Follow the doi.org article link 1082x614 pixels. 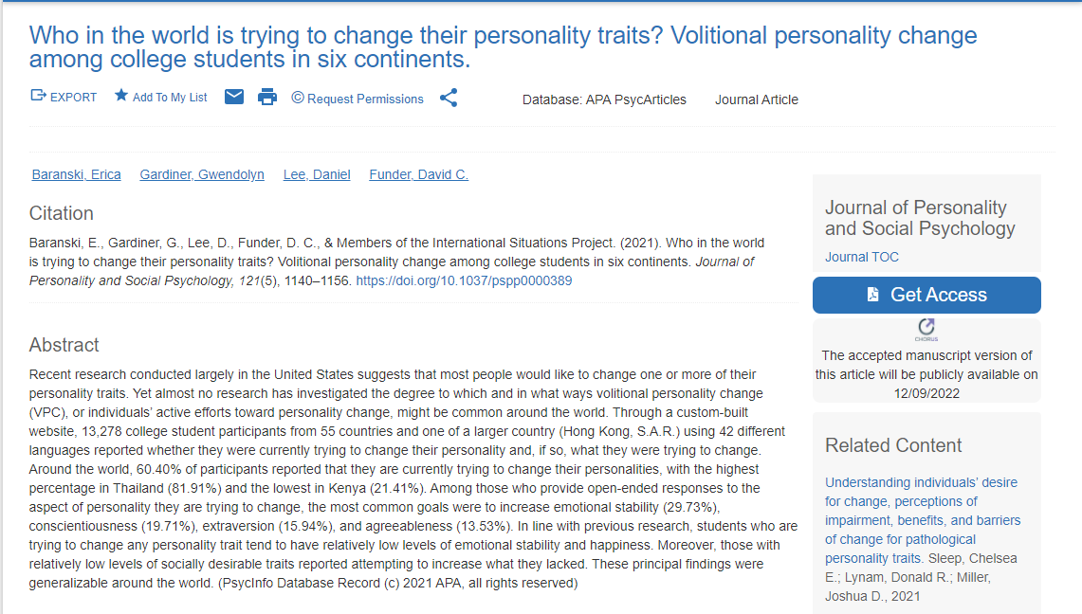[x=464, y=280]
